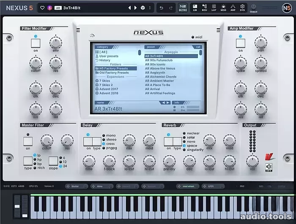Open the LIB library view
The height and width of the screenshot is (224, 296).
coord(195,8)
